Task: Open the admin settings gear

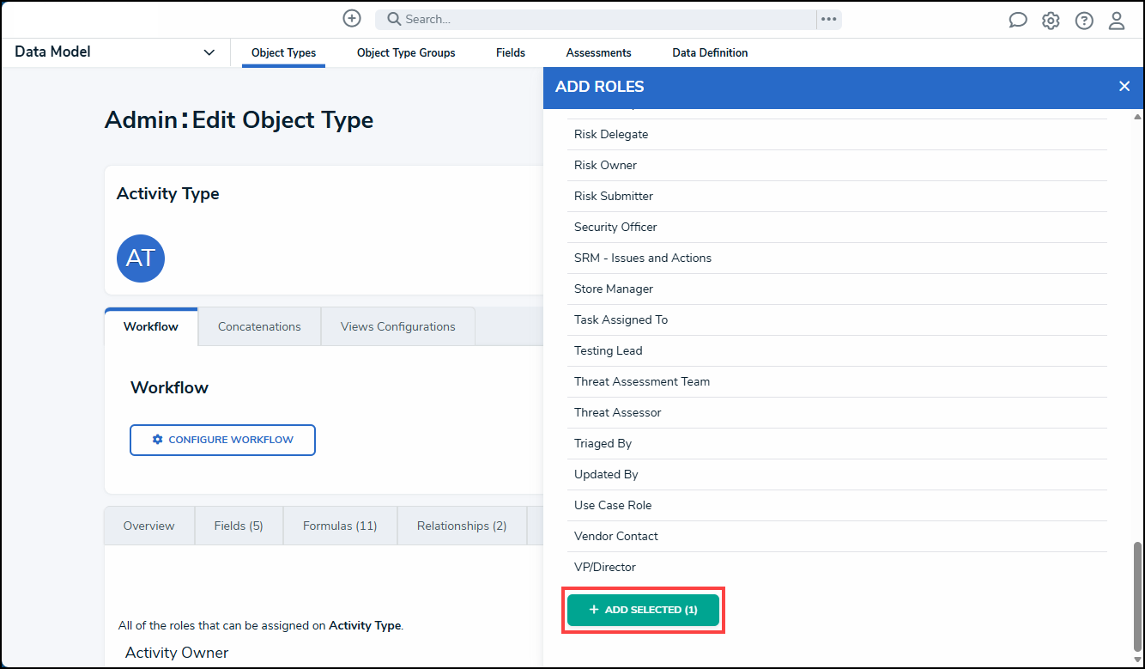Action: 1051,21
